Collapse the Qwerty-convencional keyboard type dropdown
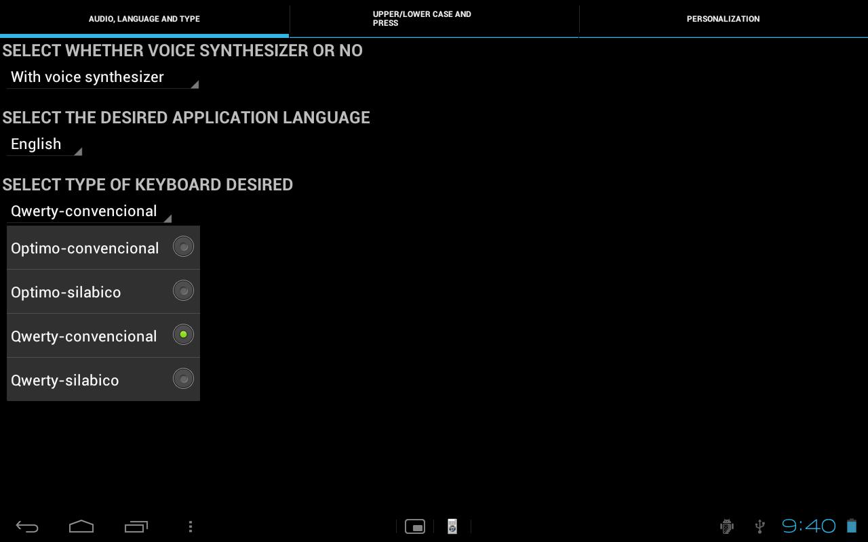The image size is (868, 542). coord(89,211)
